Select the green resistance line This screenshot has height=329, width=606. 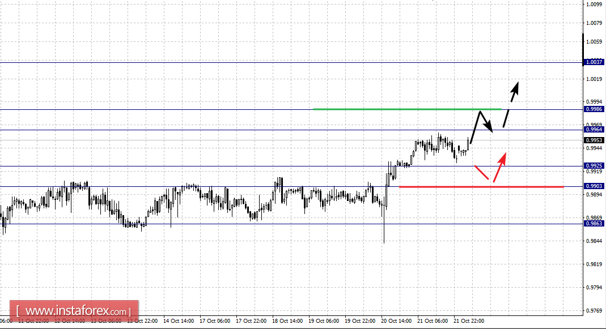pyautogui.click(x=407, y=109)
